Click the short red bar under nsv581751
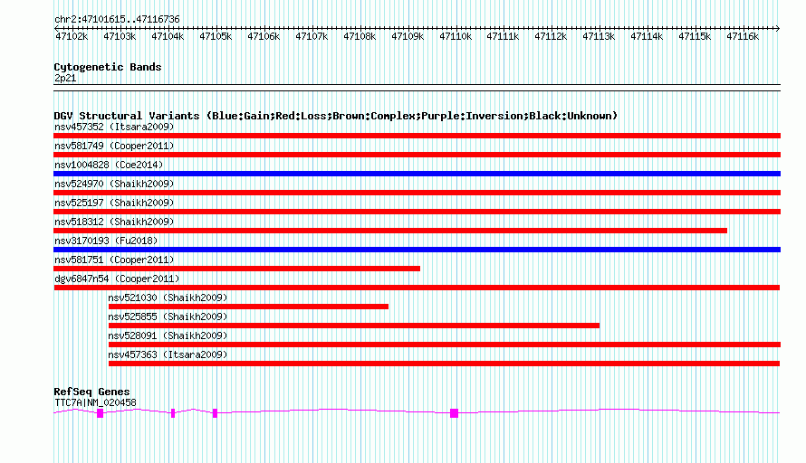806x463 pixels. click(x=237, y=269)
